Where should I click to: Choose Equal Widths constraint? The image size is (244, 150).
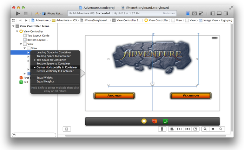[x=45, y=78]
